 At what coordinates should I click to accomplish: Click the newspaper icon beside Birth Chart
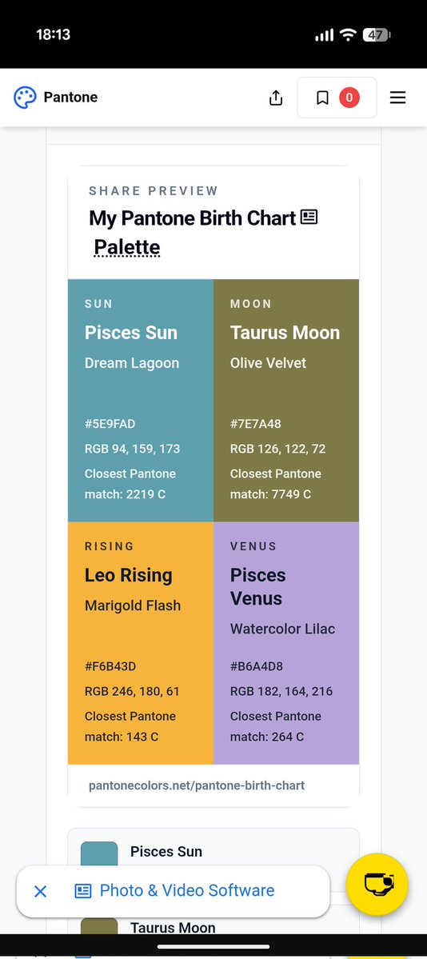tap(309, 217)
